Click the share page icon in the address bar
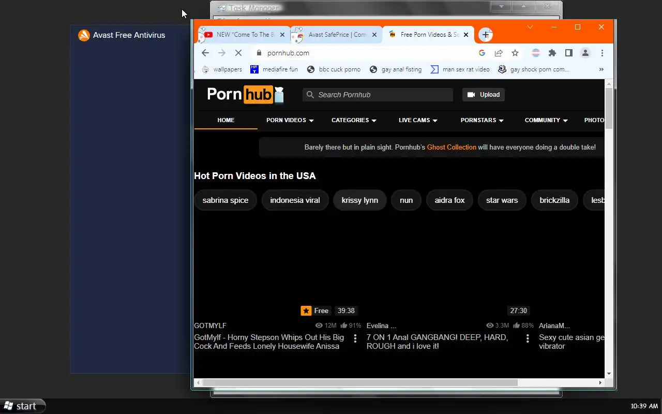This screenshot has width=662, height=414. coord(499,53)
